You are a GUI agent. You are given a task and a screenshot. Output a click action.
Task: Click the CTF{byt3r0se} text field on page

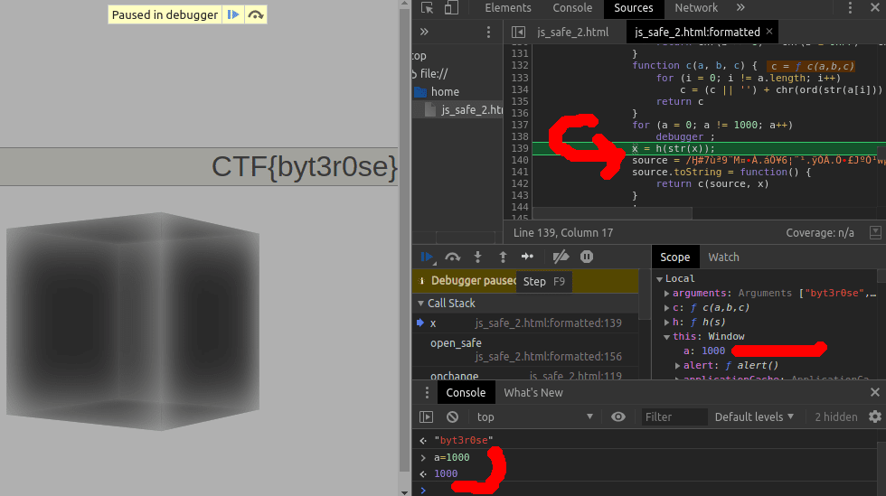199,166
